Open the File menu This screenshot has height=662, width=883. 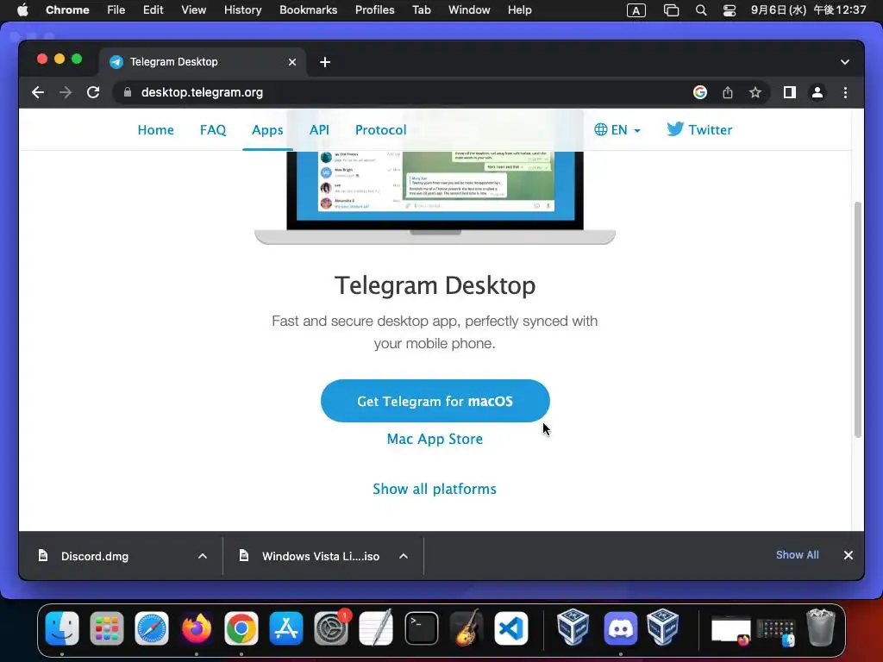point(116,10)
